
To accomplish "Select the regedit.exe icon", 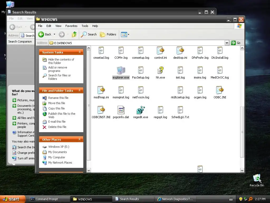I will pyautogui.click(x=141, y=110).
